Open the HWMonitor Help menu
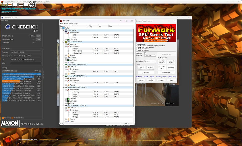 pyautogui.click(x=76, y=24)
